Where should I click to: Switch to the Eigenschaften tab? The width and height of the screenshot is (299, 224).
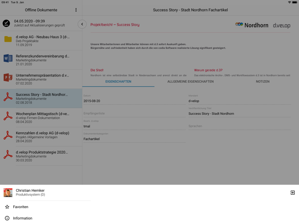point(118,81)
